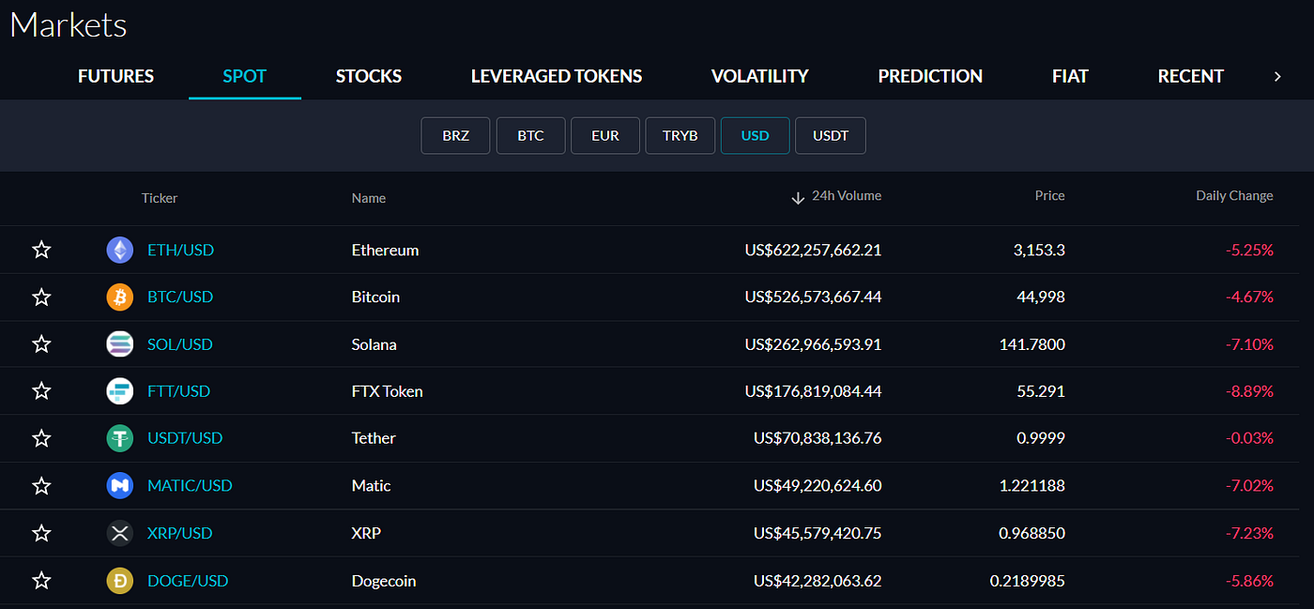Switch to the Futures tab
Screen dimensions: 1314x609
pyautogui.click(x=115, y=76)
